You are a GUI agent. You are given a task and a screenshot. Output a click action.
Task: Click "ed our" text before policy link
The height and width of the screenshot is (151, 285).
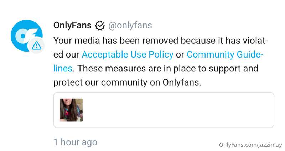[66, 55]
